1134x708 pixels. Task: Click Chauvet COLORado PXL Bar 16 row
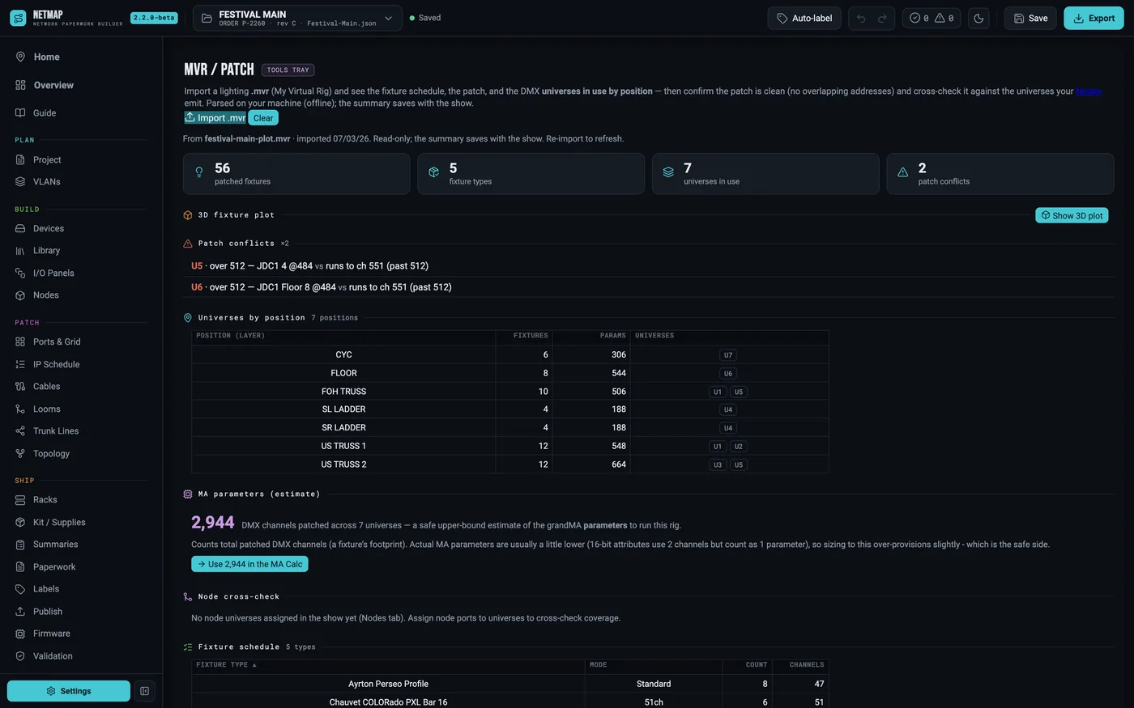click(510, 702)
